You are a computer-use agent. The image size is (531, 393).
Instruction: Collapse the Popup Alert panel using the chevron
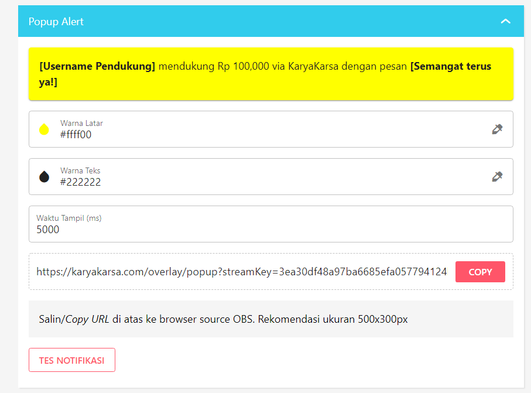coord(506,22)
